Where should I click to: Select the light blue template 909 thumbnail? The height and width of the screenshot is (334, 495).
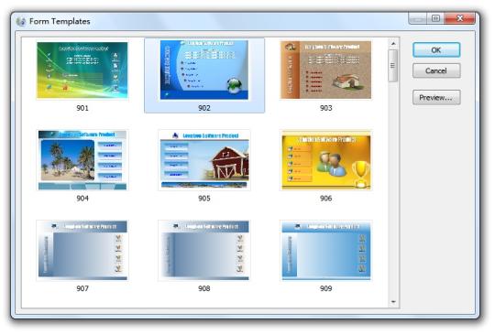pyautogui.click(x=325, y=250)
